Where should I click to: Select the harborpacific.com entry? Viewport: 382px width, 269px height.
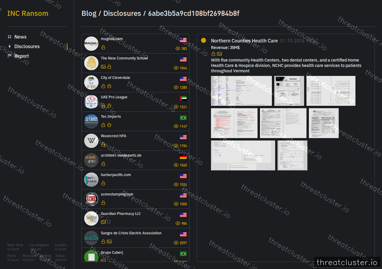coord(135,180)
